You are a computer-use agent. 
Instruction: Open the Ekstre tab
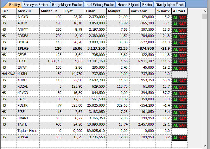point(147,5)
